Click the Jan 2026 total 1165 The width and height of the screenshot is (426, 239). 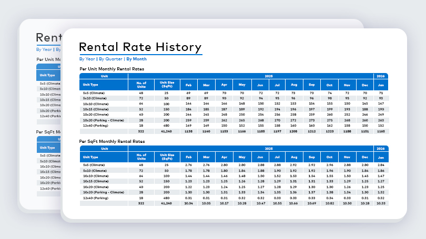[x=381, y=131]
